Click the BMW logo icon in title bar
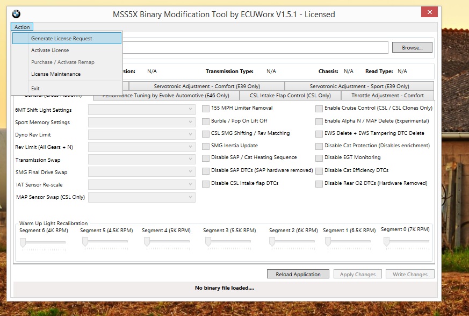This screenshot has height=316, width=469. click(x=16, y=14)
